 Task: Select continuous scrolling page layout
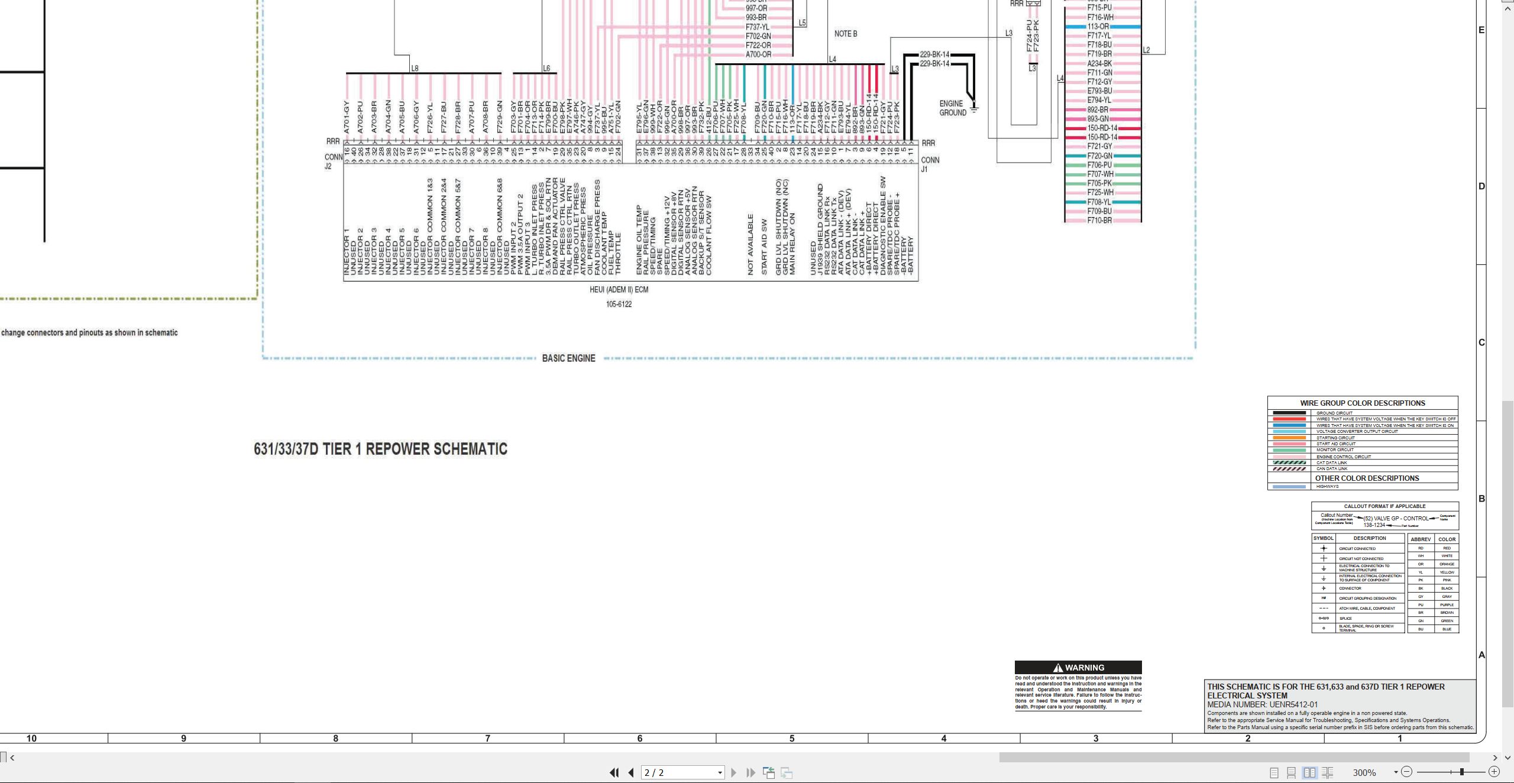1292,772
